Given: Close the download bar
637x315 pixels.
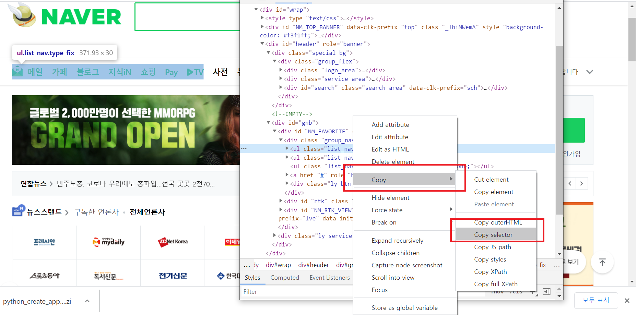Looking at the screenshot, I should (627, 301).
